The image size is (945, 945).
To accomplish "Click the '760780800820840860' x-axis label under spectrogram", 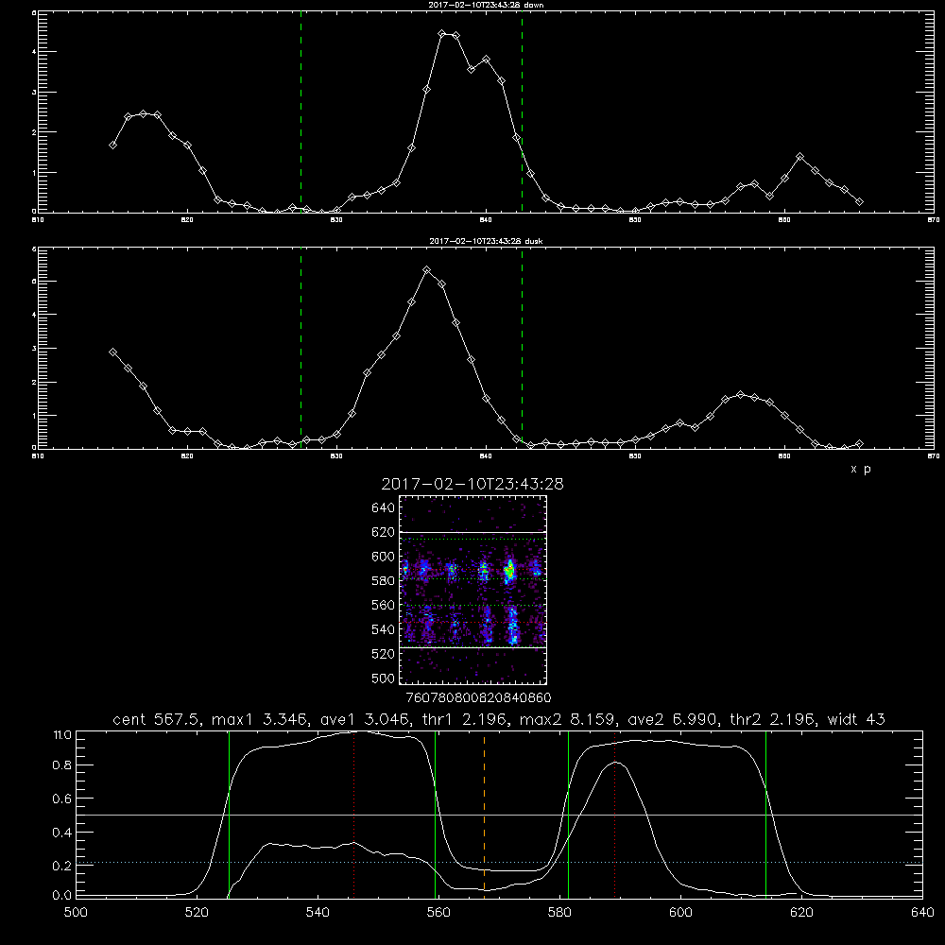I will click(478, 697).
